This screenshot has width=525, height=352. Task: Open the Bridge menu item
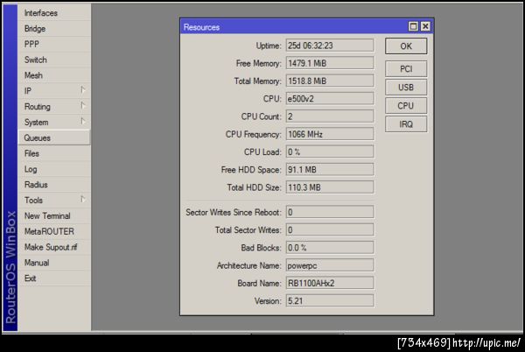coord(54,29)
